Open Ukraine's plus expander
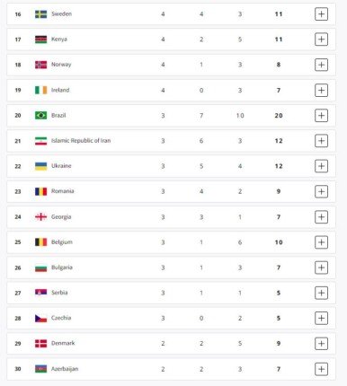347x386 pixels. coord(321,166)
